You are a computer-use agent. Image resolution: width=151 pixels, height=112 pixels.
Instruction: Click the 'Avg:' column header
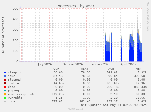point(112,69)
